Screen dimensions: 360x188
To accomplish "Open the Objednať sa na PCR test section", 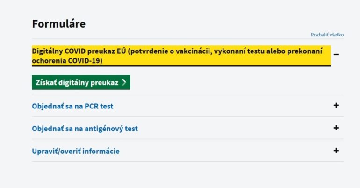I will click(x=72, y=106).
